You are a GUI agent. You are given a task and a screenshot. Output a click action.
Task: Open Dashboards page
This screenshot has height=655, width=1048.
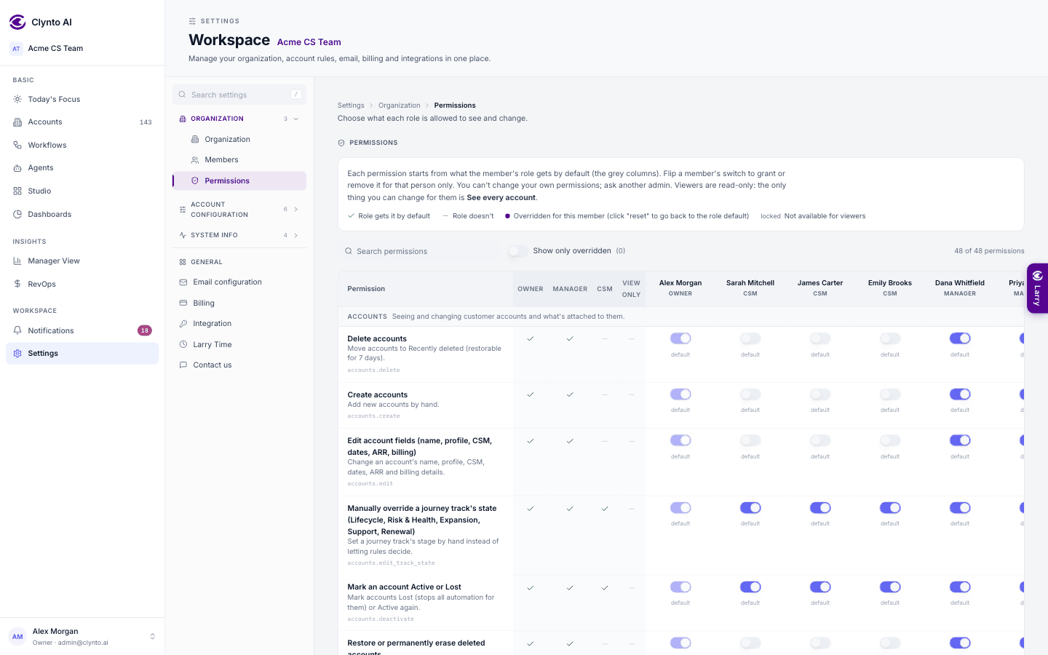pyautogui.click(x=82, y=214)
